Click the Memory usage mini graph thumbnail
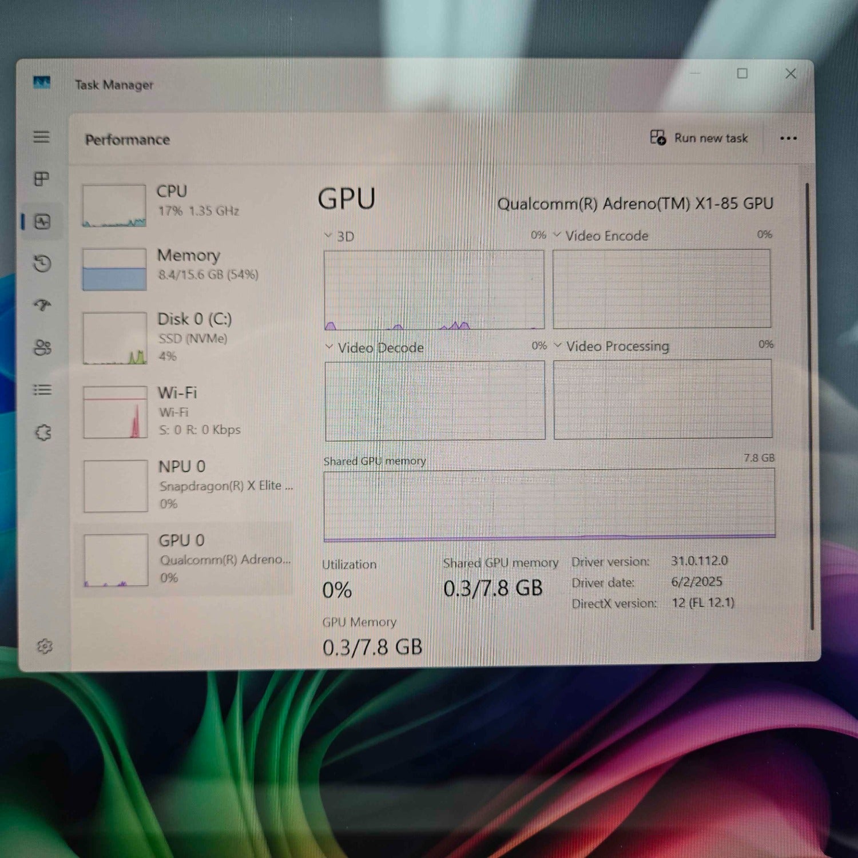This screenshot has height=858, width=858. 114,269
